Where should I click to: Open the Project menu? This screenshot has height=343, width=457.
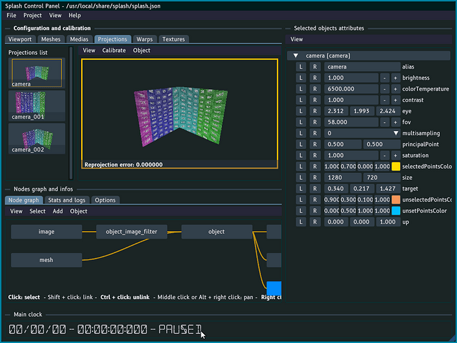click(32, 15)
